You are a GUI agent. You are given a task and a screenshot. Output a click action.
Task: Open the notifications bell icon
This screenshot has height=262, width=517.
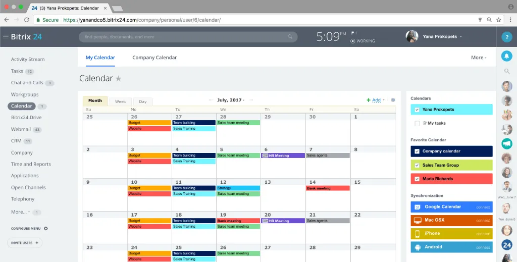click(x=507, y=56)
